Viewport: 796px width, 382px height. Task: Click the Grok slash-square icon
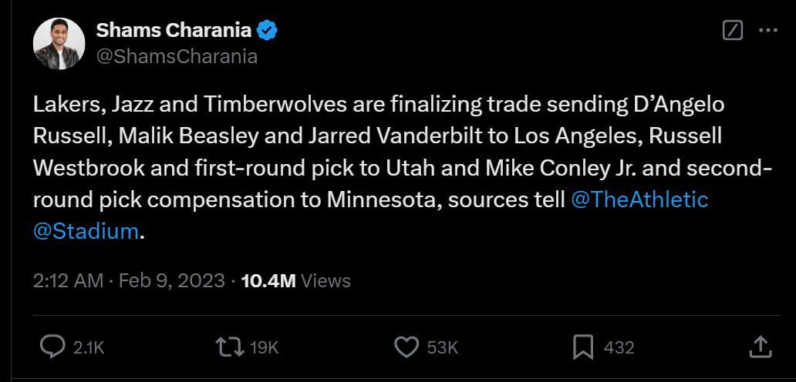(x=733, y=31)
